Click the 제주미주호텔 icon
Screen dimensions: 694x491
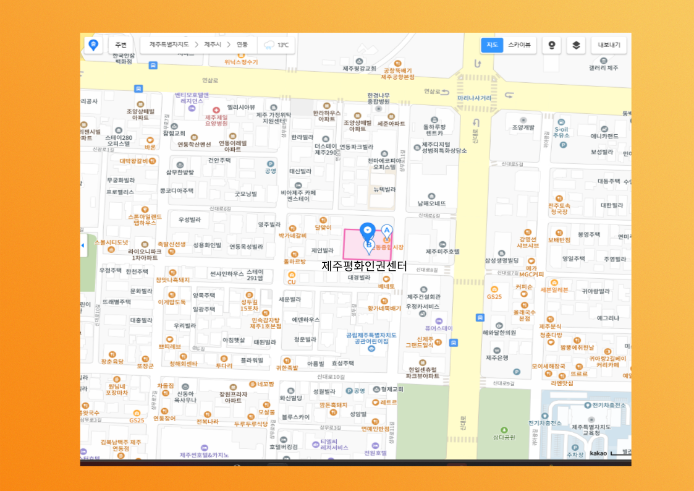click(442, 244)
